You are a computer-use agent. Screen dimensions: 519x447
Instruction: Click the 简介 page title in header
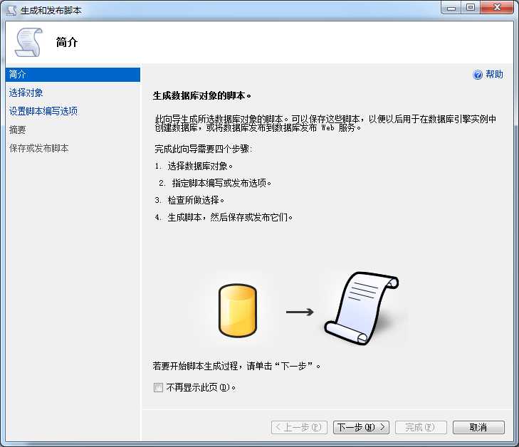(67, 42)
